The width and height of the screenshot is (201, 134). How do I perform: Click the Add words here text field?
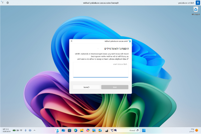(100, 70)
